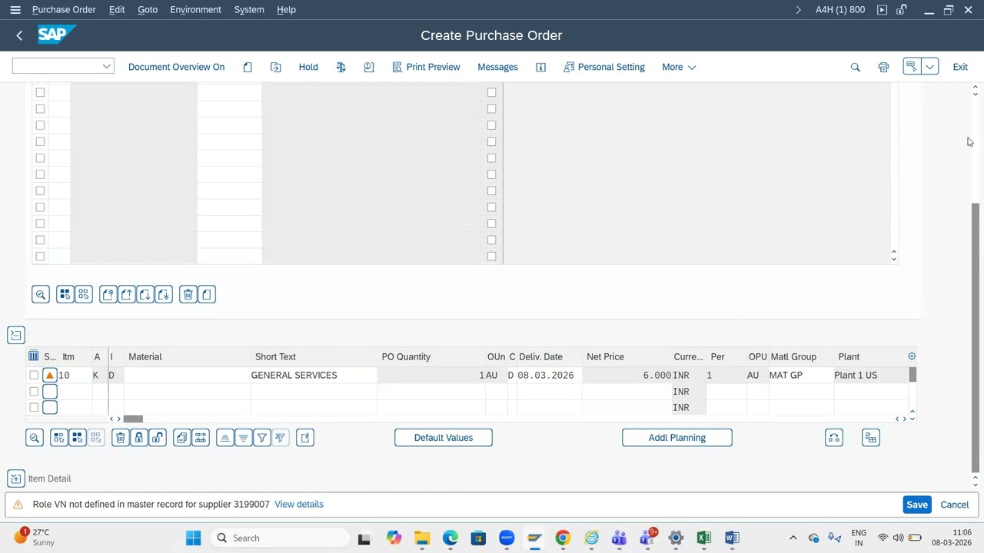Viewport: 984px width, 553px height.
Task: Open the Help menu
Action: point(286,10)
